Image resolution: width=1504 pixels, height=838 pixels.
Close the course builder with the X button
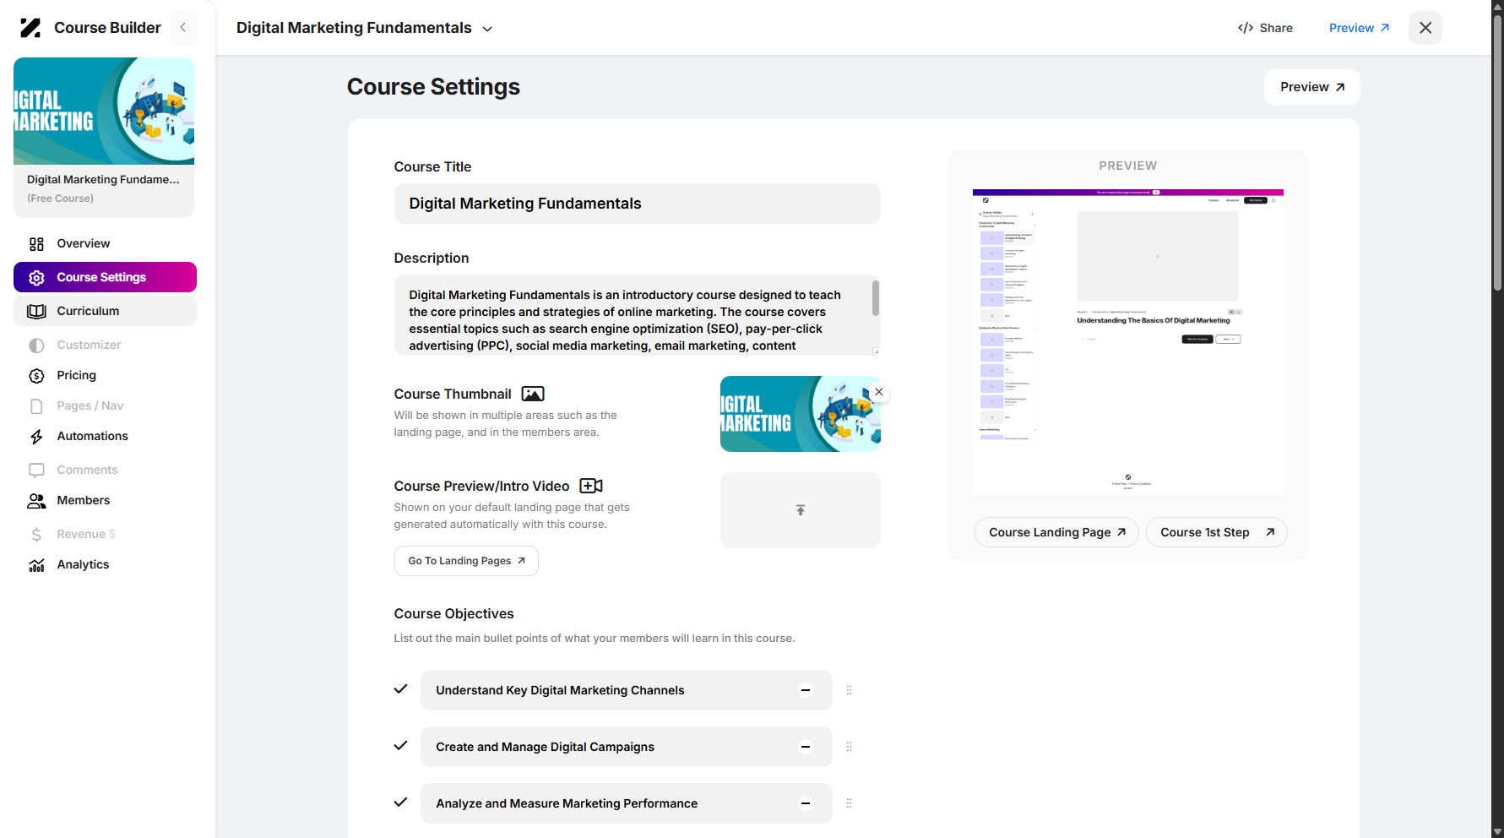(1425, 28)
